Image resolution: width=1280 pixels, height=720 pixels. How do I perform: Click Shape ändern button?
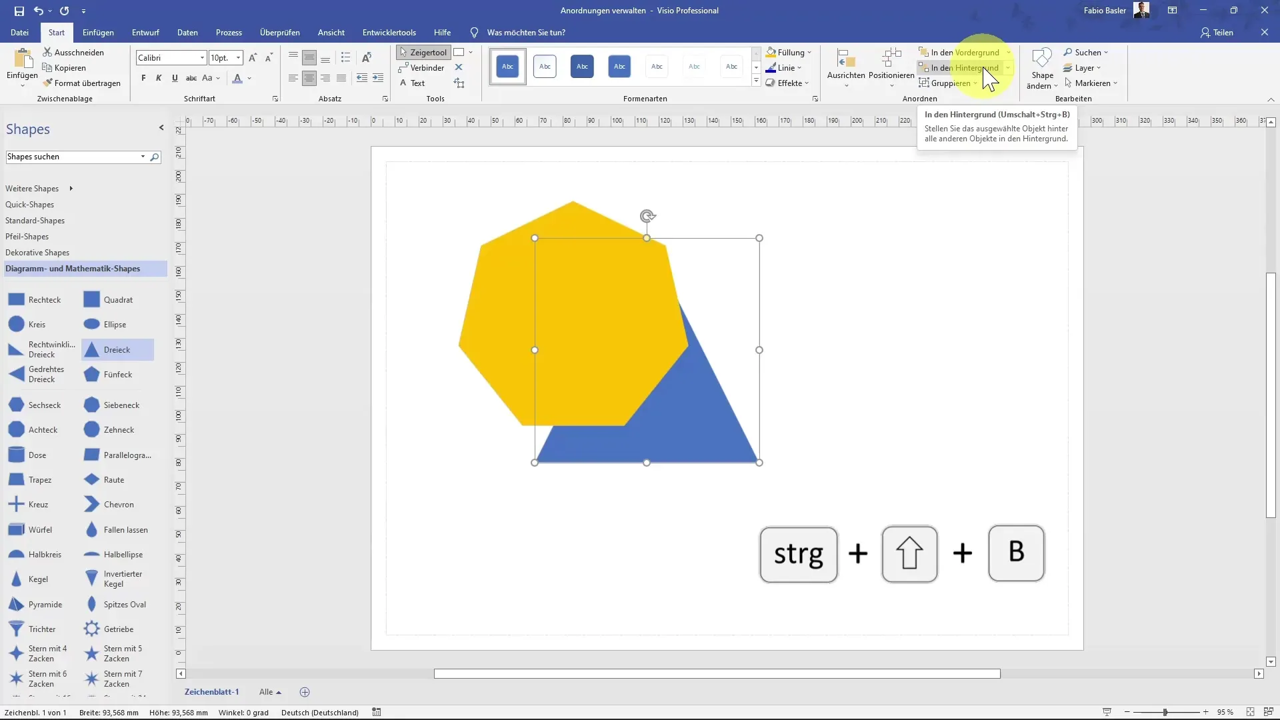(x=1042, y=69)
